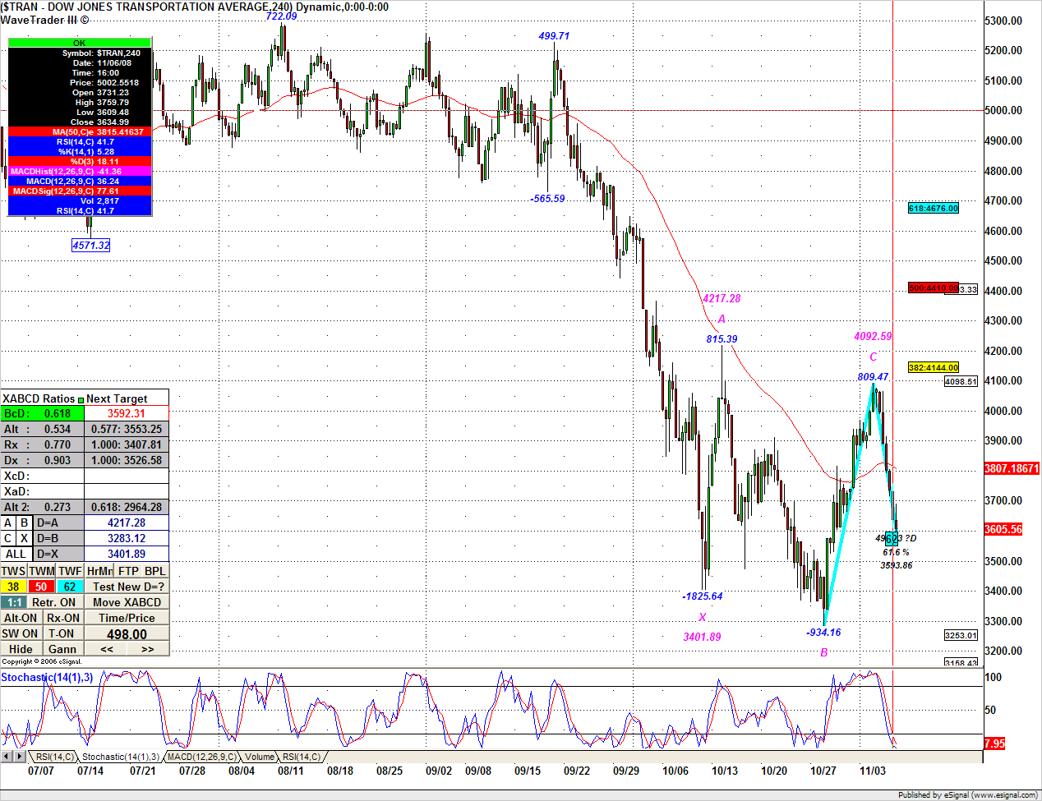This screenshot has width=1042, height=801.
Task: Select point X in XABCD selector
Action: [25, 538]
